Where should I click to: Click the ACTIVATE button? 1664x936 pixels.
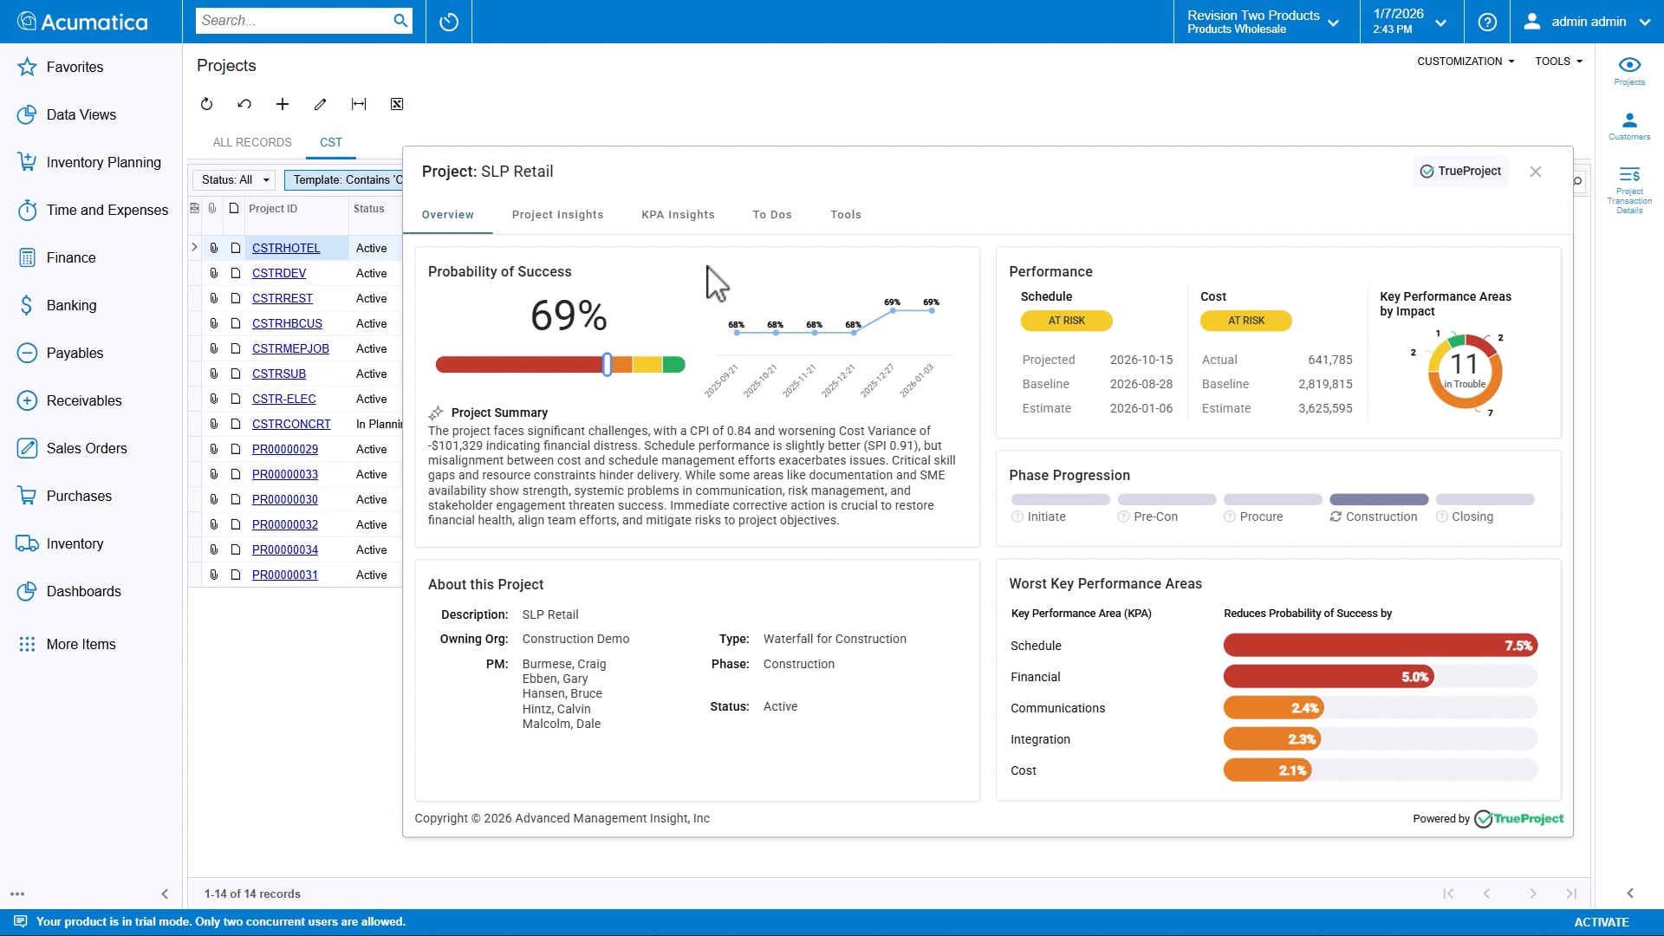pos(1602,922)
